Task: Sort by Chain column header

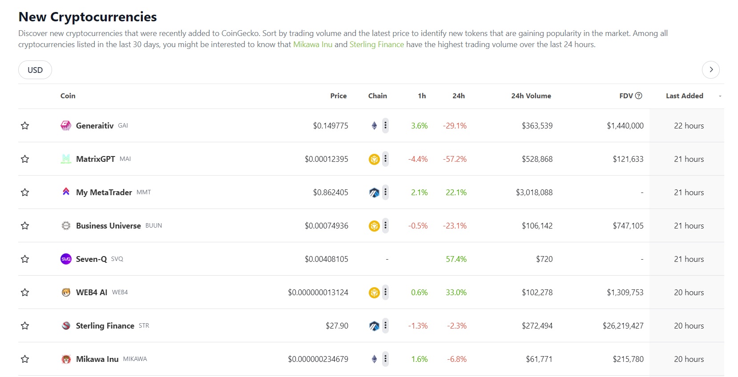Action: point(378,96)
